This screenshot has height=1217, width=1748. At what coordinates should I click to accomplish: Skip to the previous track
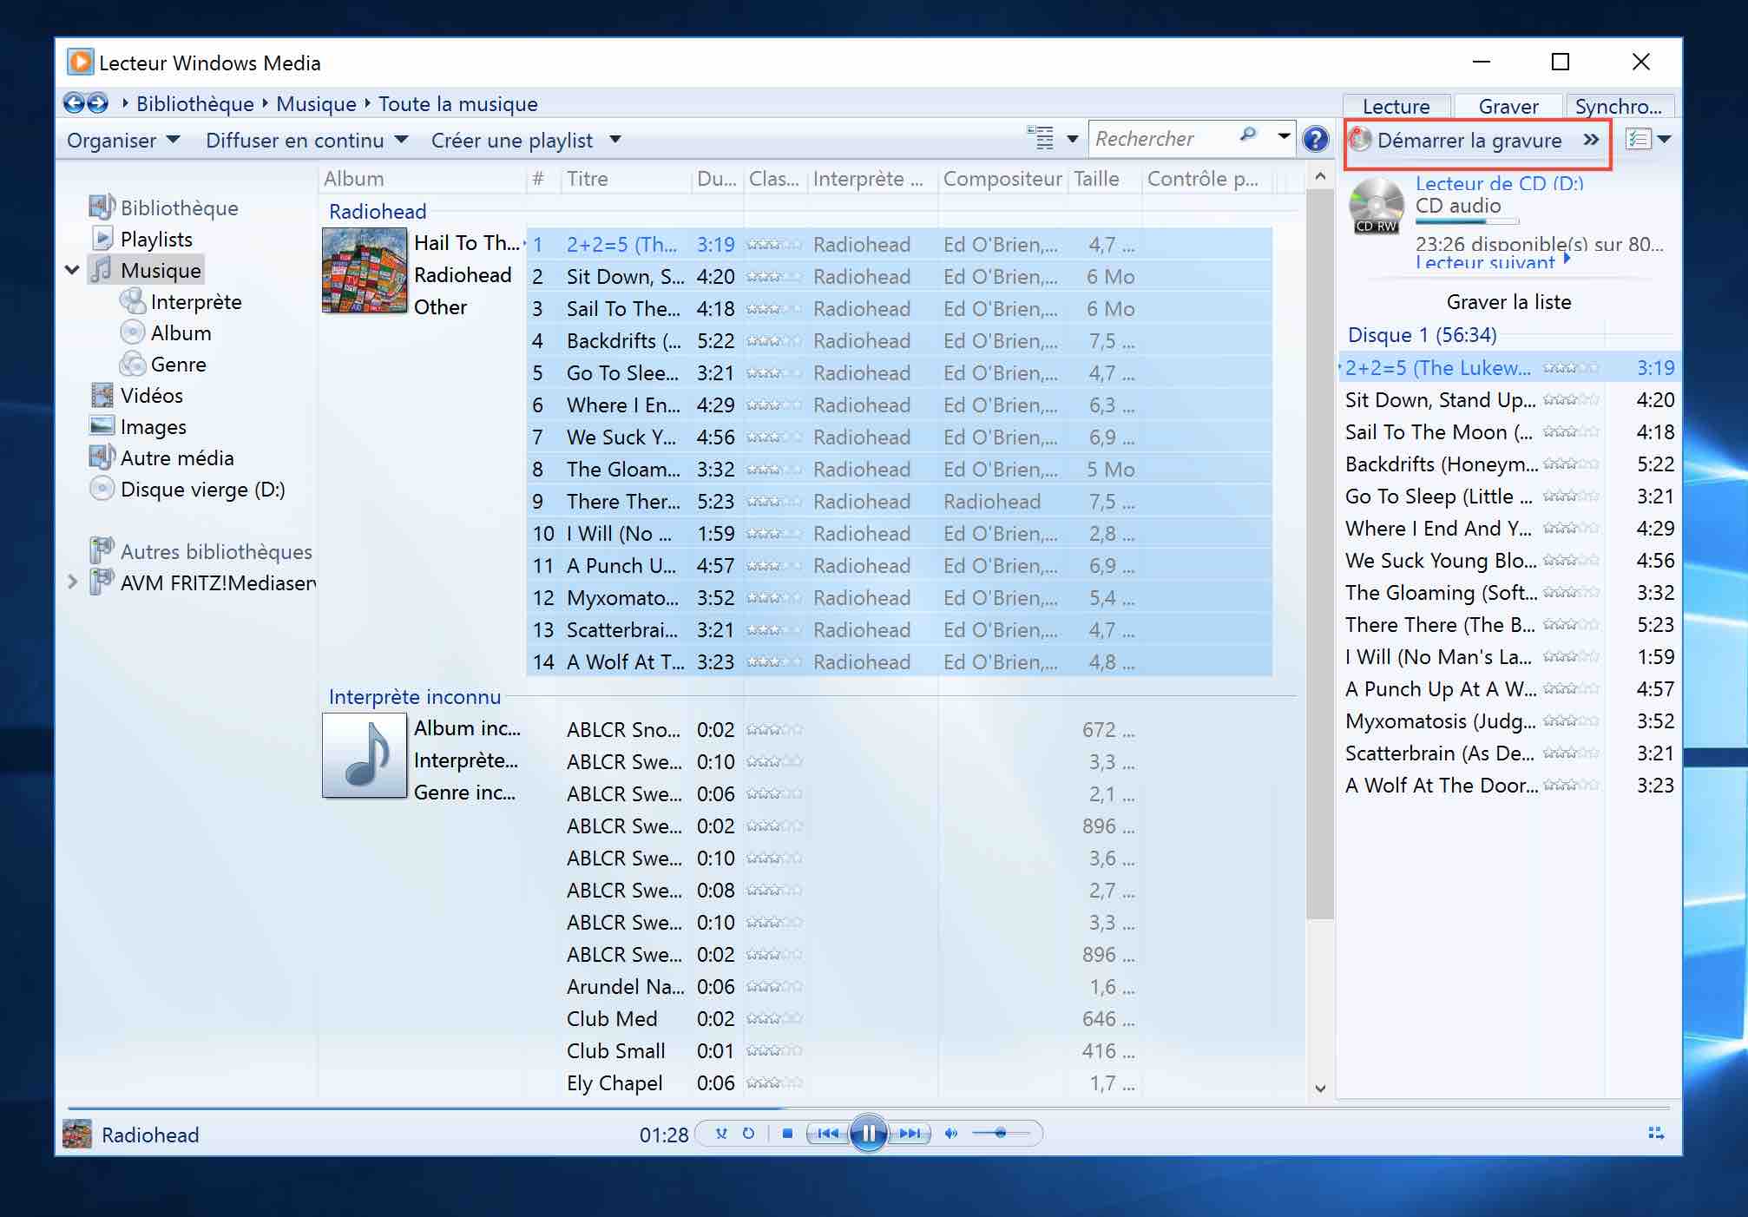[x=828, y=1134]
